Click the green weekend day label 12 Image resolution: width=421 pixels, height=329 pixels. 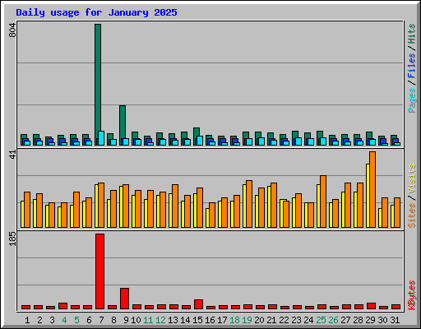160,320
